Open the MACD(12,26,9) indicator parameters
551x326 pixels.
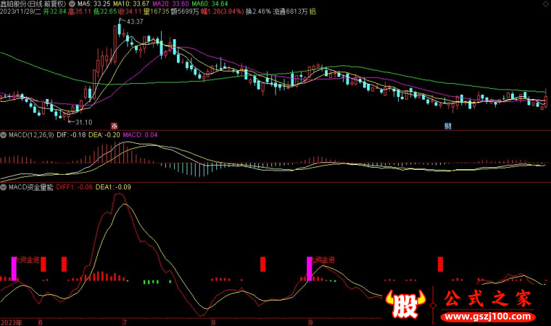click(x=32, y=135)
